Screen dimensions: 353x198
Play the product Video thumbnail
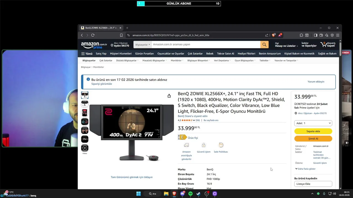tap(85, 148)
